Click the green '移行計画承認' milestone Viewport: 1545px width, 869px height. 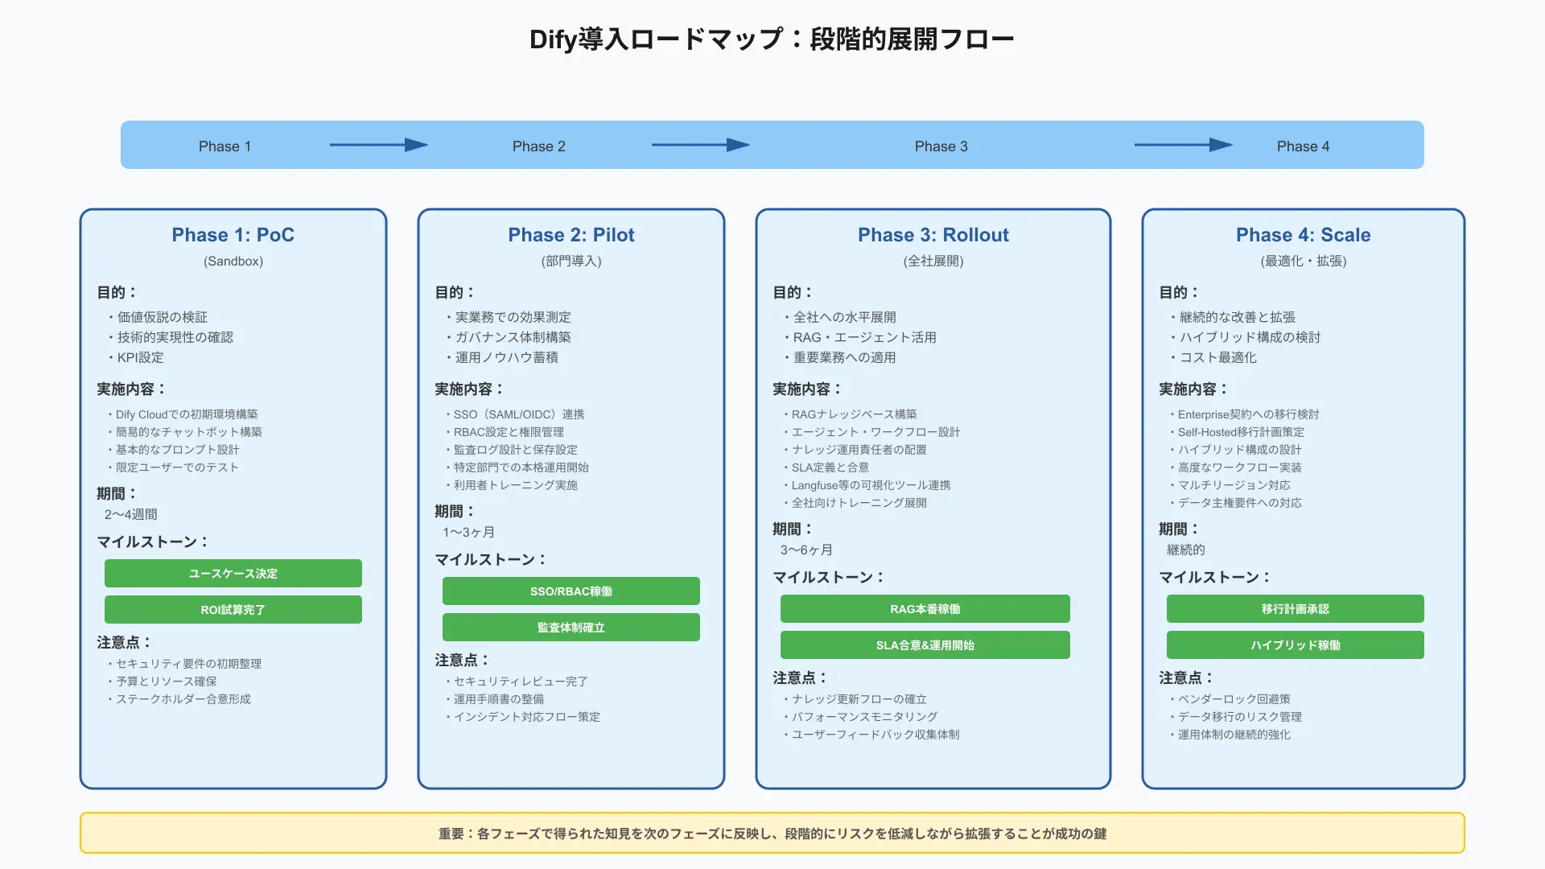coord(1295,609)
